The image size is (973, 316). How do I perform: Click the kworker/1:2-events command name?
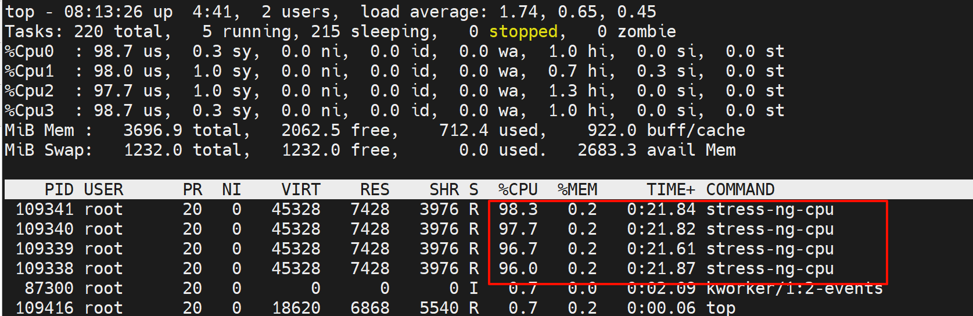(x=794, y=288)
